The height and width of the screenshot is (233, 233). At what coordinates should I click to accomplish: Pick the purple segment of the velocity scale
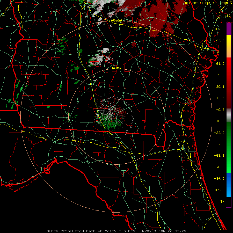pos(229,29)
